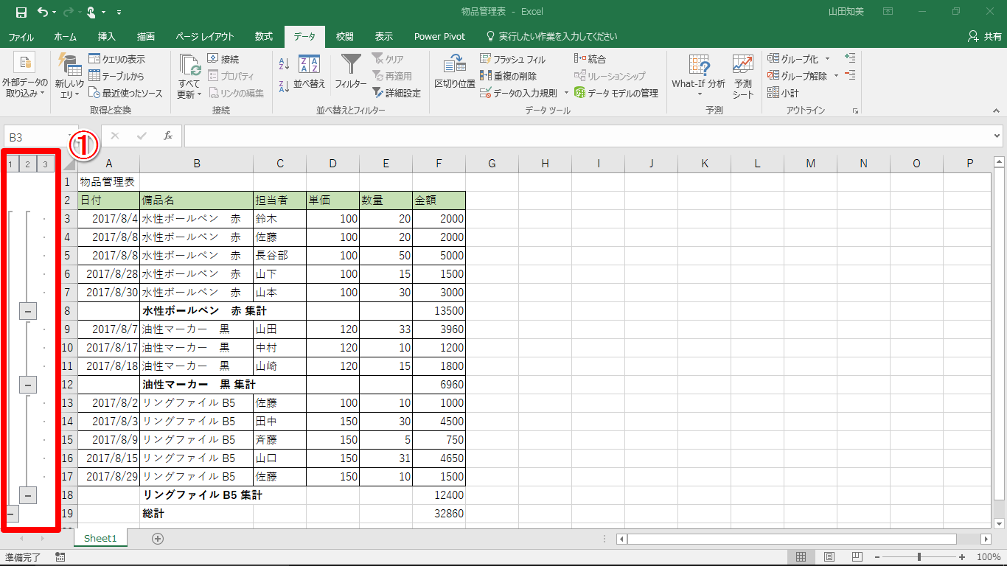Click the 小計 subtotal command

[783, 93]
